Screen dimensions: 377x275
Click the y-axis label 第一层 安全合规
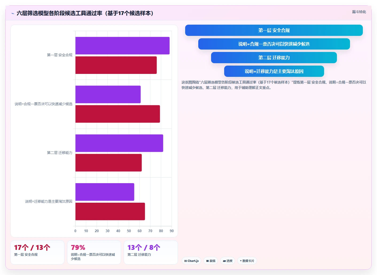(60, 55)
